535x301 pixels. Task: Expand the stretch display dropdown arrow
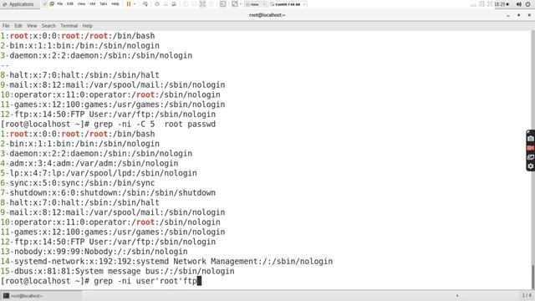241,4
